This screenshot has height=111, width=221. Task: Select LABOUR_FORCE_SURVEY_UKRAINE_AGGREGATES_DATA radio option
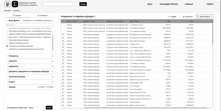(7, 34)
